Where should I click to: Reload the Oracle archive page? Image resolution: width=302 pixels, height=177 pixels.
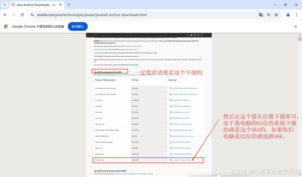[x=22, y=15]
